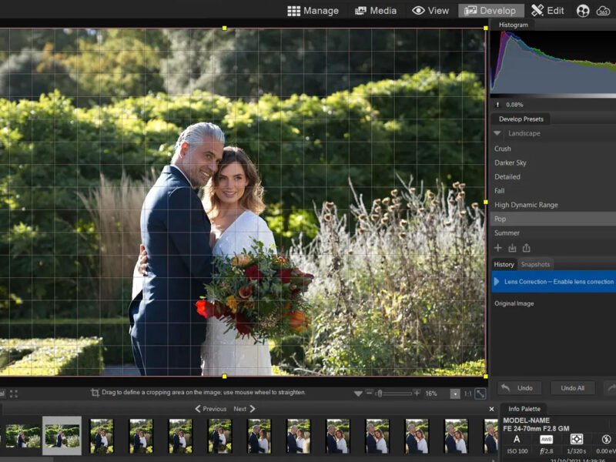Collapse the Landscape presets group

pyautogui.click(x=497, y=133)
